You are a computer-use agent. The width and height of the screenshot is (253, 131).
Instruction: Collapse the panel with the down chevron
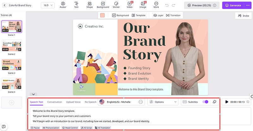pyautogui.click(x=34, y=94)
